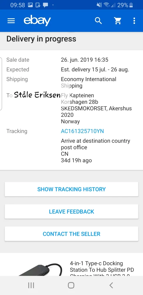Contact the seller

(x=71, y=234)
